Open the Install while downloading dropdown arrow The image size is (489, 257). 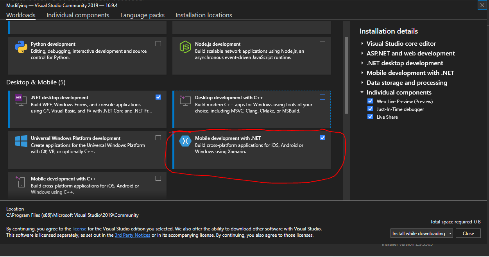pyautogui.click(x=450, y=234)
